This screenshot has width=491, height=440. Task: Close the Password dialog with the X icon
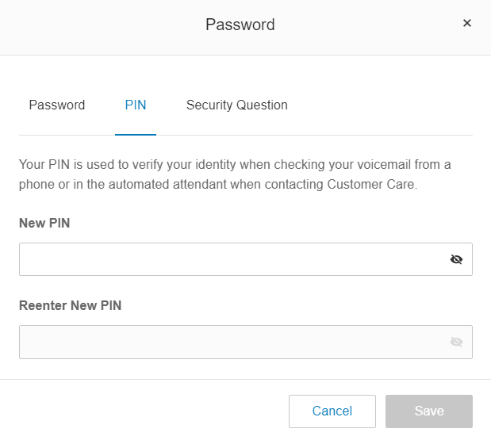[467, 23]
